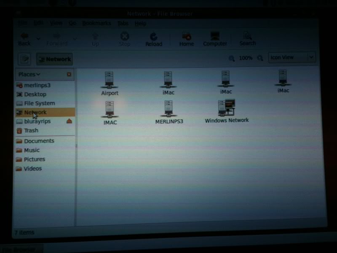
Task: Open the Places sidebar dropdown
Action: (x=29, y=75)
